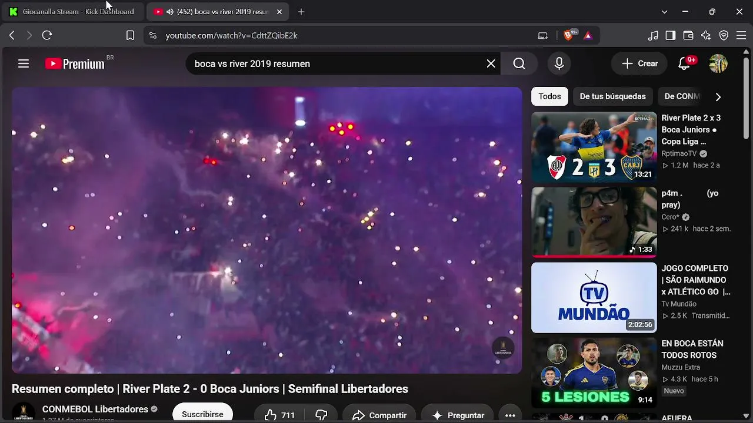
Task: Subscribe with the Suscribirse button
Action: [x=202, y=414]
